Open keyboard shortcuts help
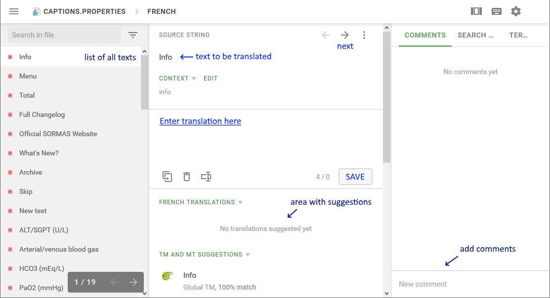Screen dimensions: 550x298 coord(496,10)
